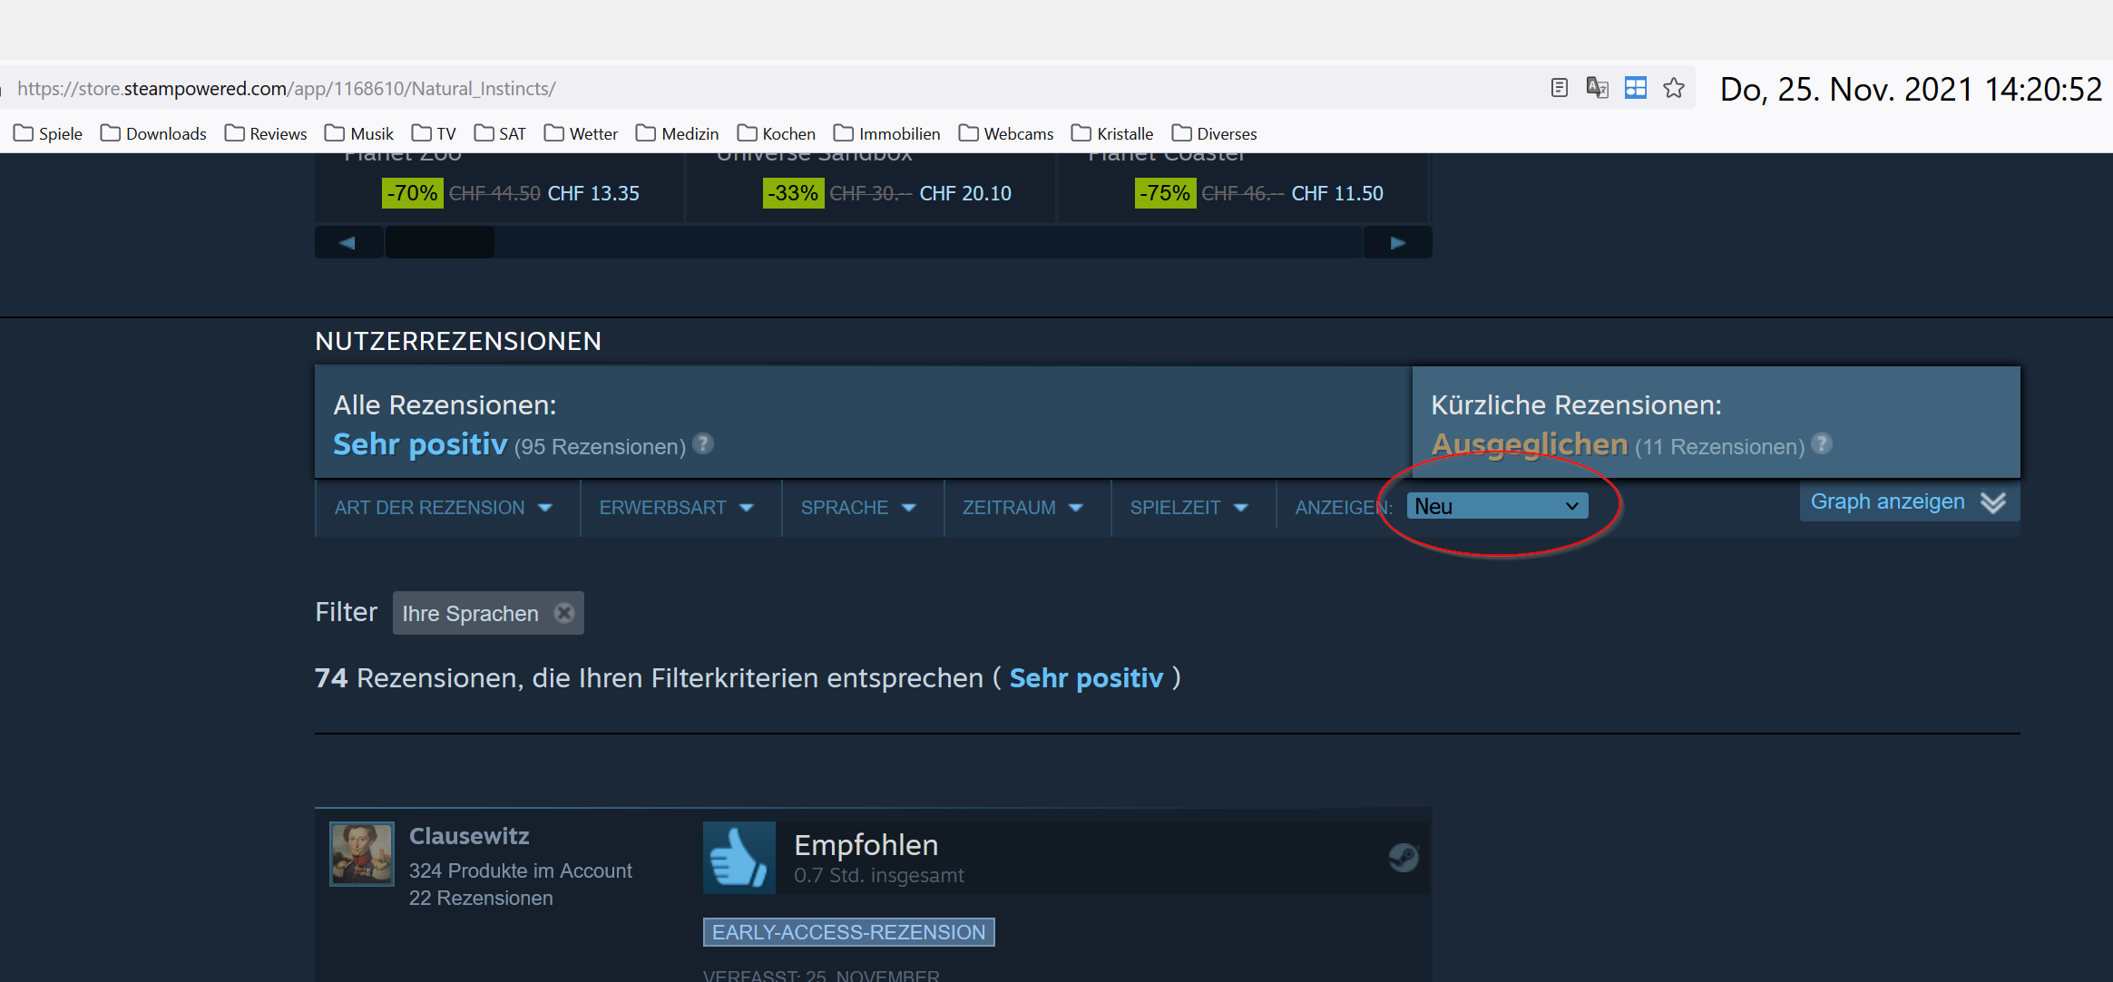Click the thumbs-up Empfohlen icon
Image resolution: width=2113 pixels, height=982 pixels.
738,857
